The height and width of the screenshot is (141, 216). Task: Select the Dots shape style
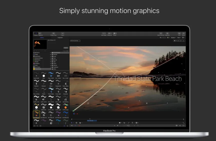pos(44,75)
